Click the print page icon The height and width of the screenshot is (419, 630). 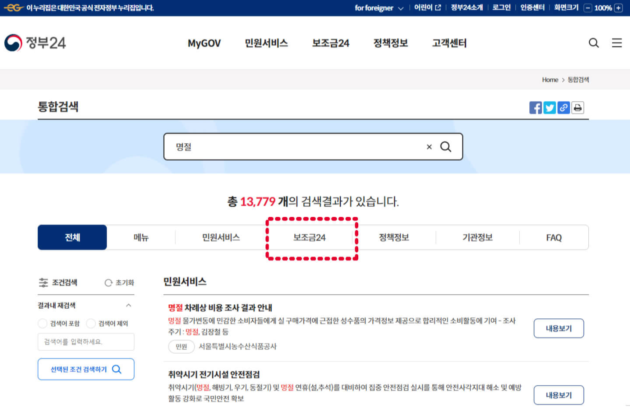(578, 108)
